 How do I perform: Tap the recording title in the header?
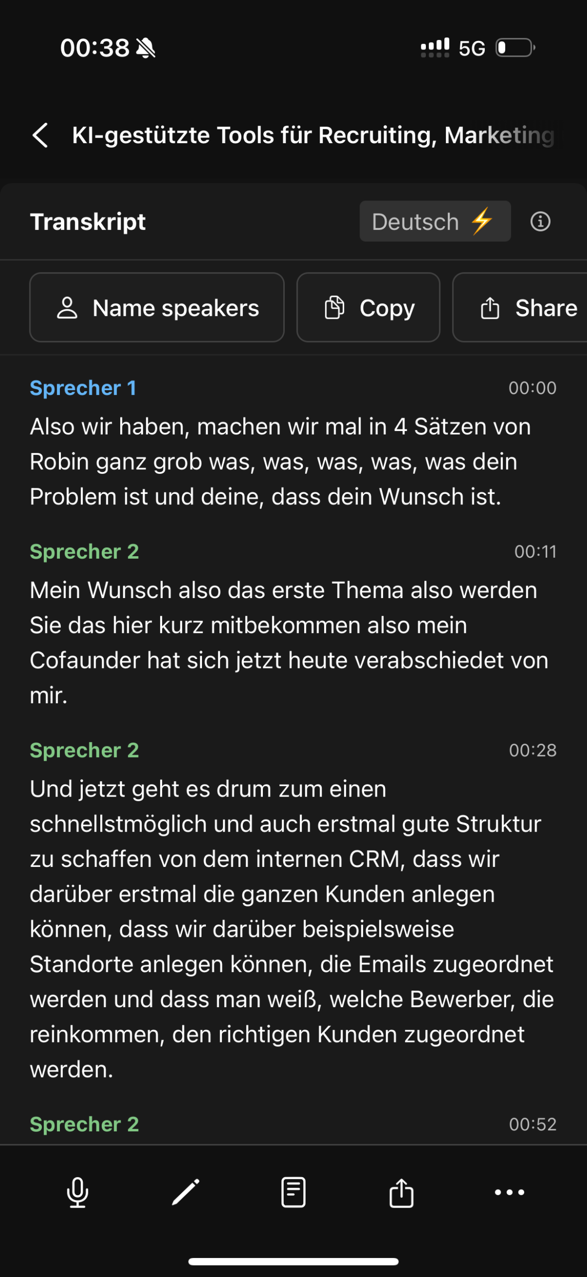[313, 135]
